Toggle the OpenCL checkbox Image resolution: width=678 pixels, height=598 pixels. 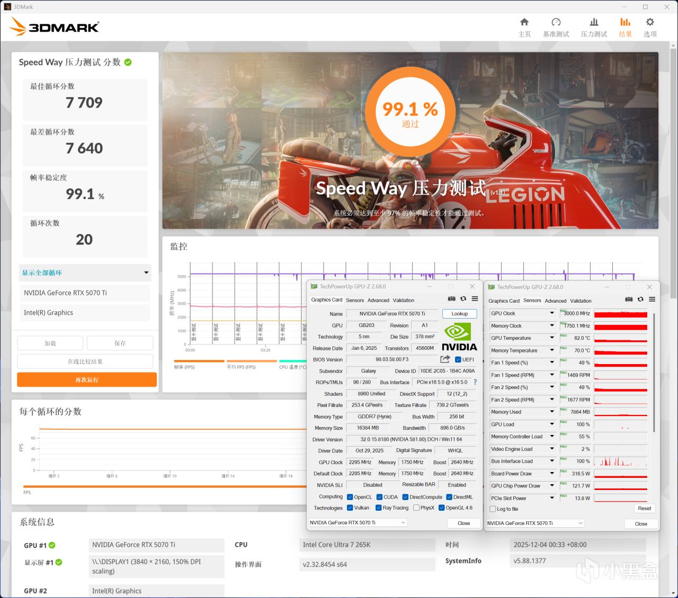[x=350, y=497]
